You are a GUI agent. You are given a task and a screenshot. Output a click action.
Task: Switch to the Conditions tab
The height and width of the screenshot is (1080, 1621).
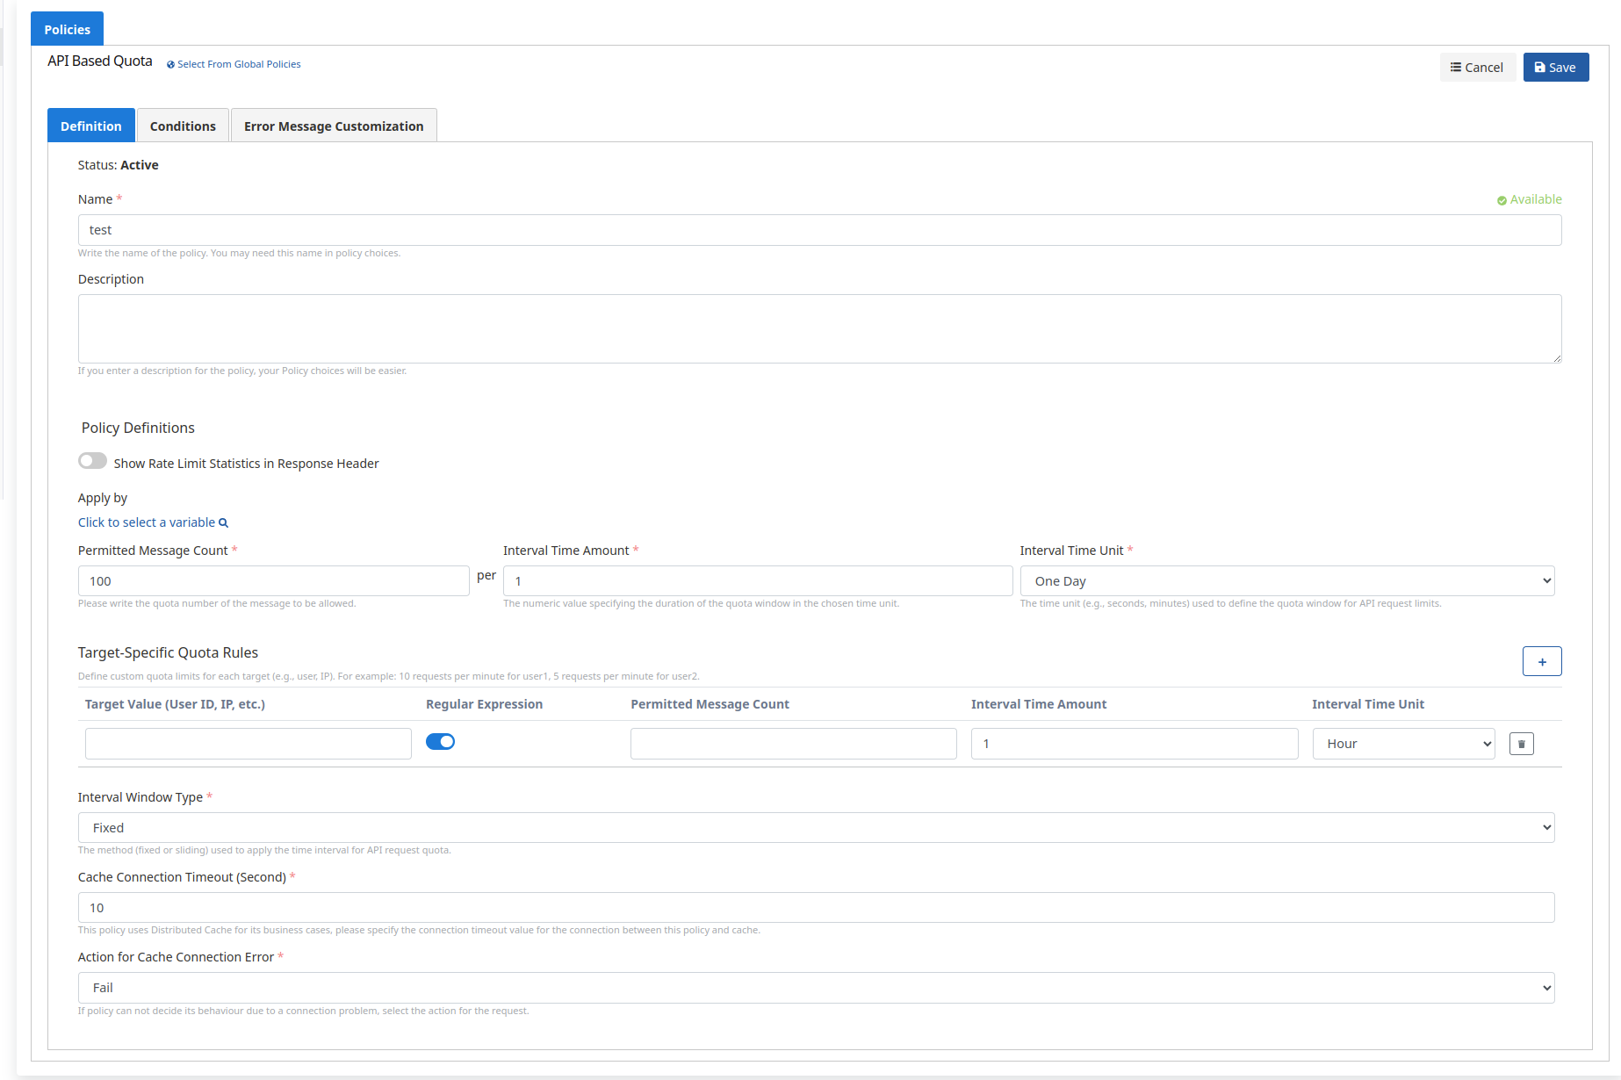pos(183,126)
